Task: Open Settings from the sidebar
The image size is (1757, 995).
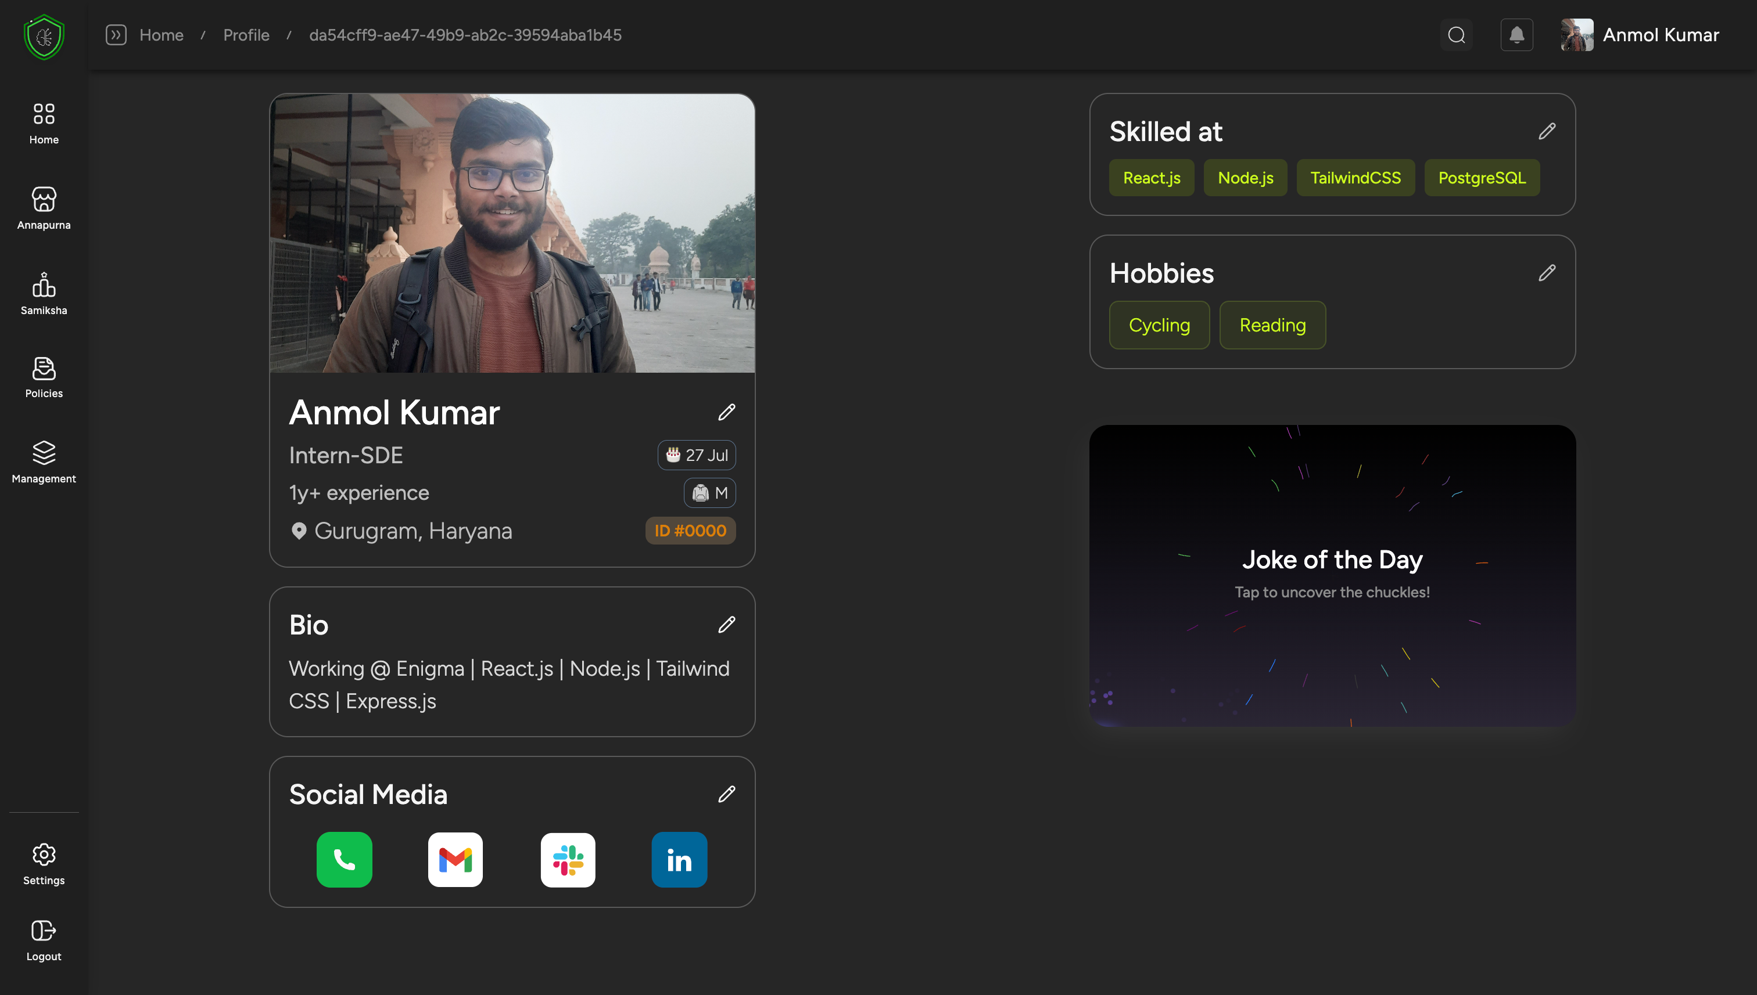Action: point(44,864)
